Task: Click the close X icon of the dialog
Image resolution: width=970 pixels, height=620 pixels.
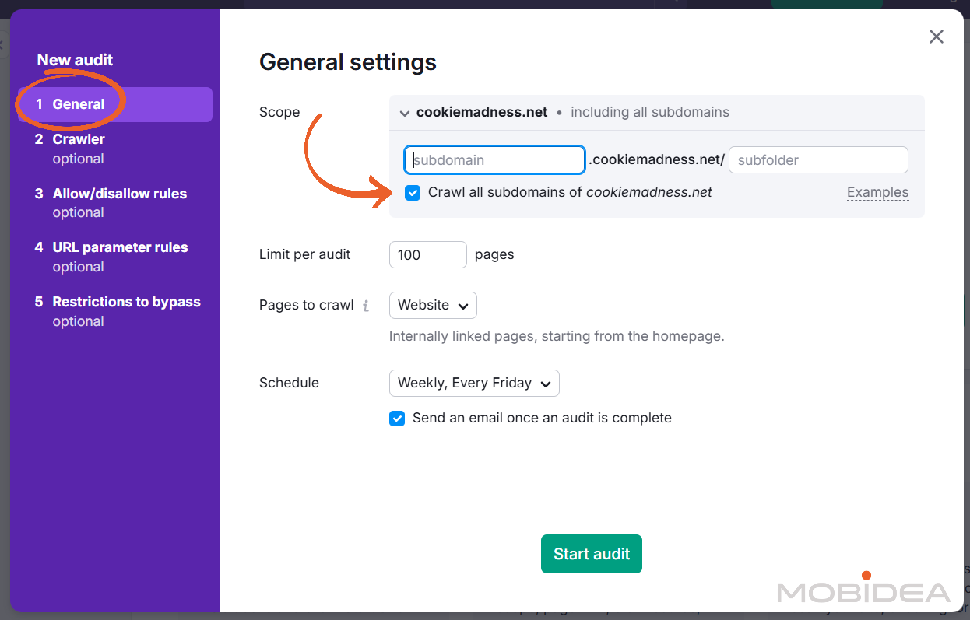Action: (936, 37)
